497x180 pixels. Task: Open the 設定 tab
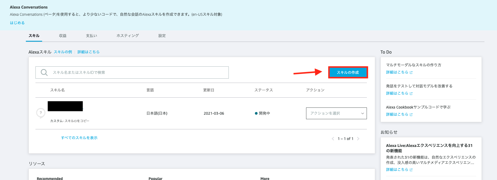(x=162, y=36)
